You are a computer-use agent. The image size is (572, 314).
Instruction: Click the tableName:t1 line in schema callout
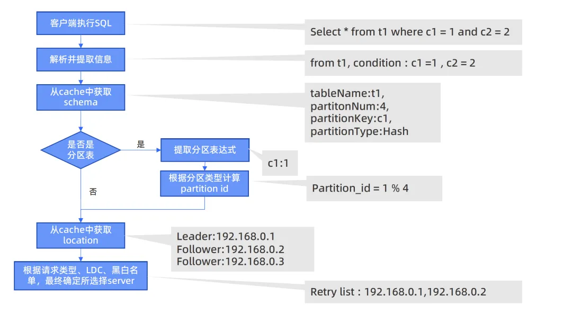point(346,94)
